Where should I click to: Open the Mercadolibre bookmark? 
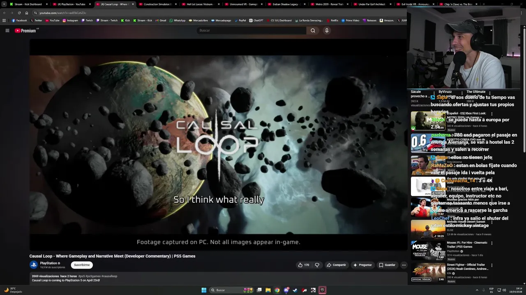tap(198, 20)
